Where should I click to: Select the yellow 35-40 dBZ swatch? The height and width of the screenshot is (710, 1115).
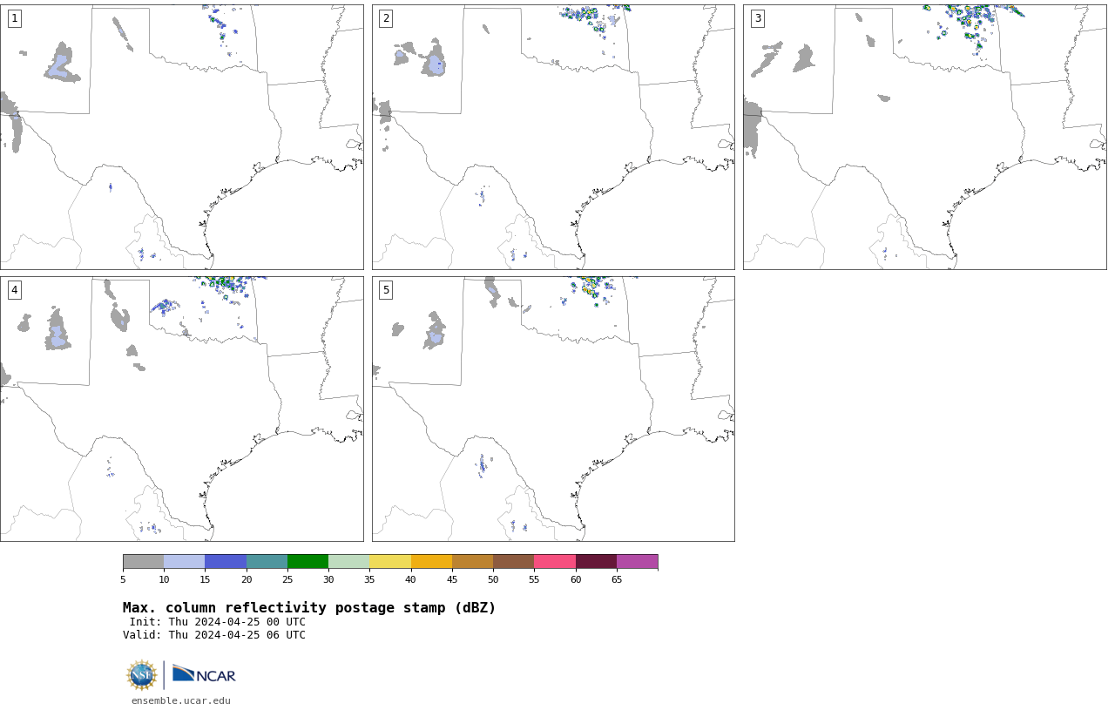coord(390,561)
